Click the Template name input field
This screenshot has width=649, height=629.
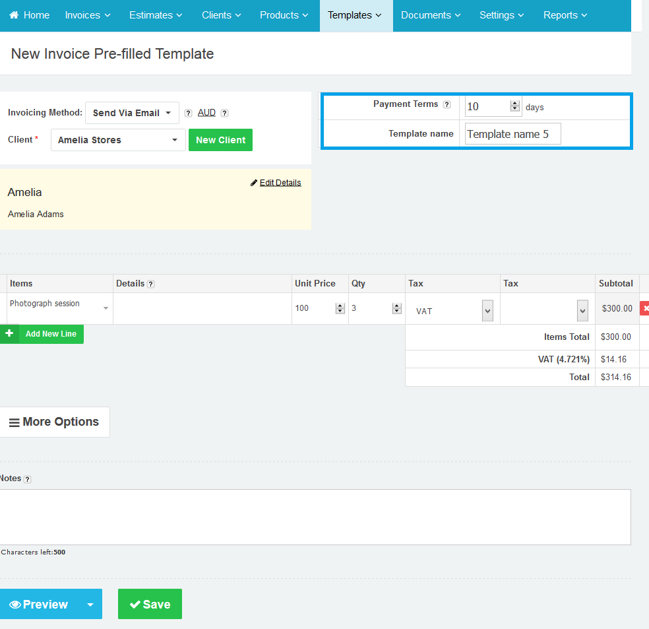coord(512,134)
